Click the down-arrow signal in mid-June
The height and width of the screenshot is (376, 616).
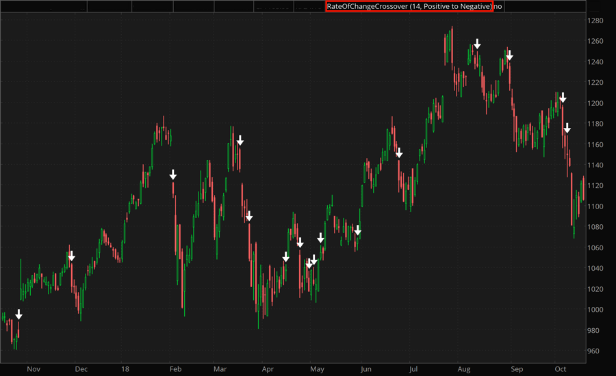coord(399,153)
